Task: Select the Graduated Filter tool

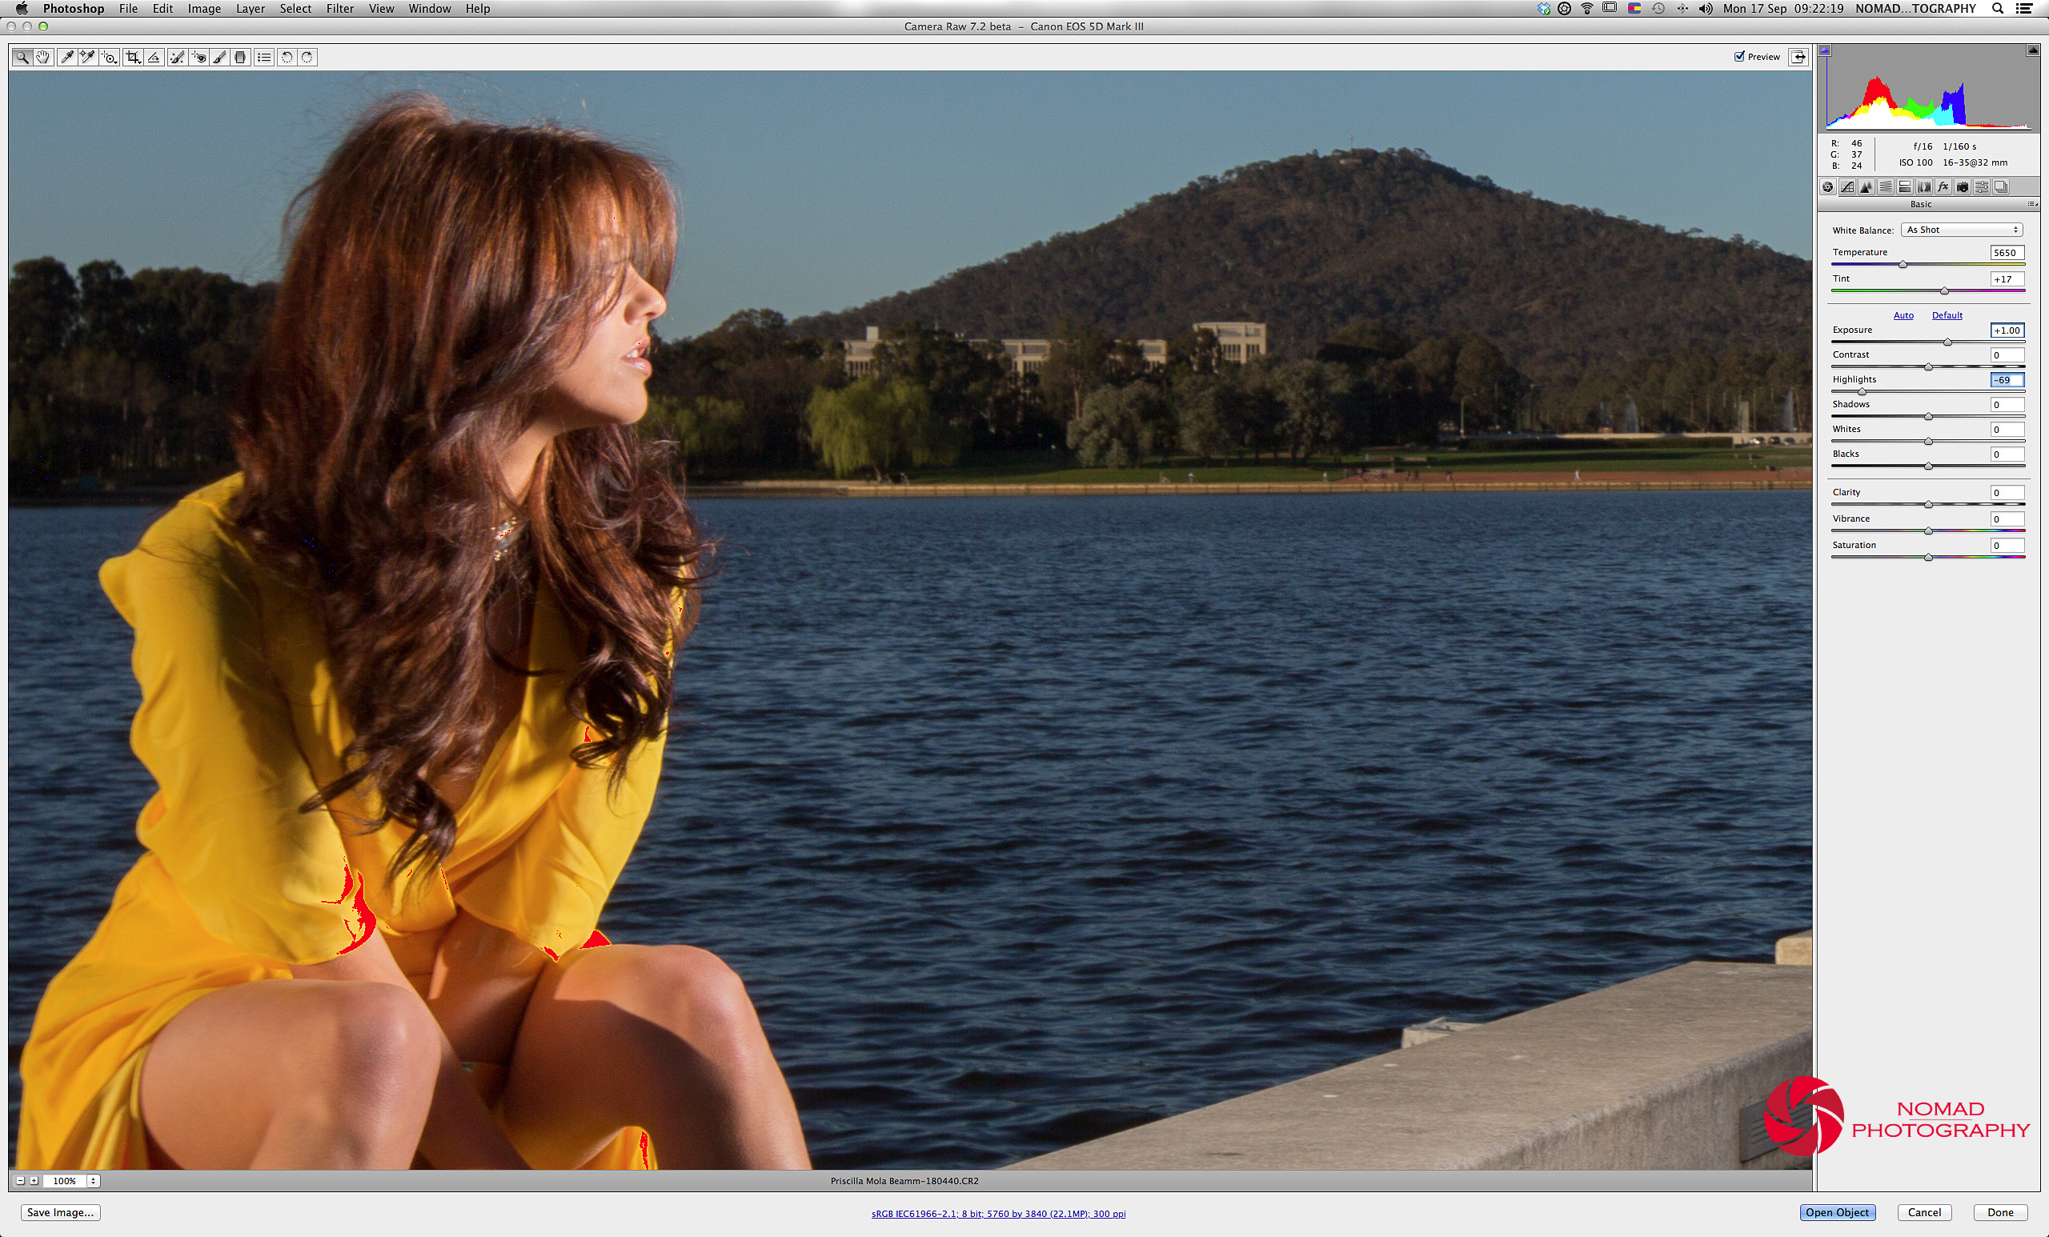Action: [x=241, y=58]
